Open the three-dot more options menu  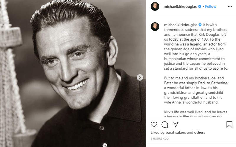pos(230,6)
